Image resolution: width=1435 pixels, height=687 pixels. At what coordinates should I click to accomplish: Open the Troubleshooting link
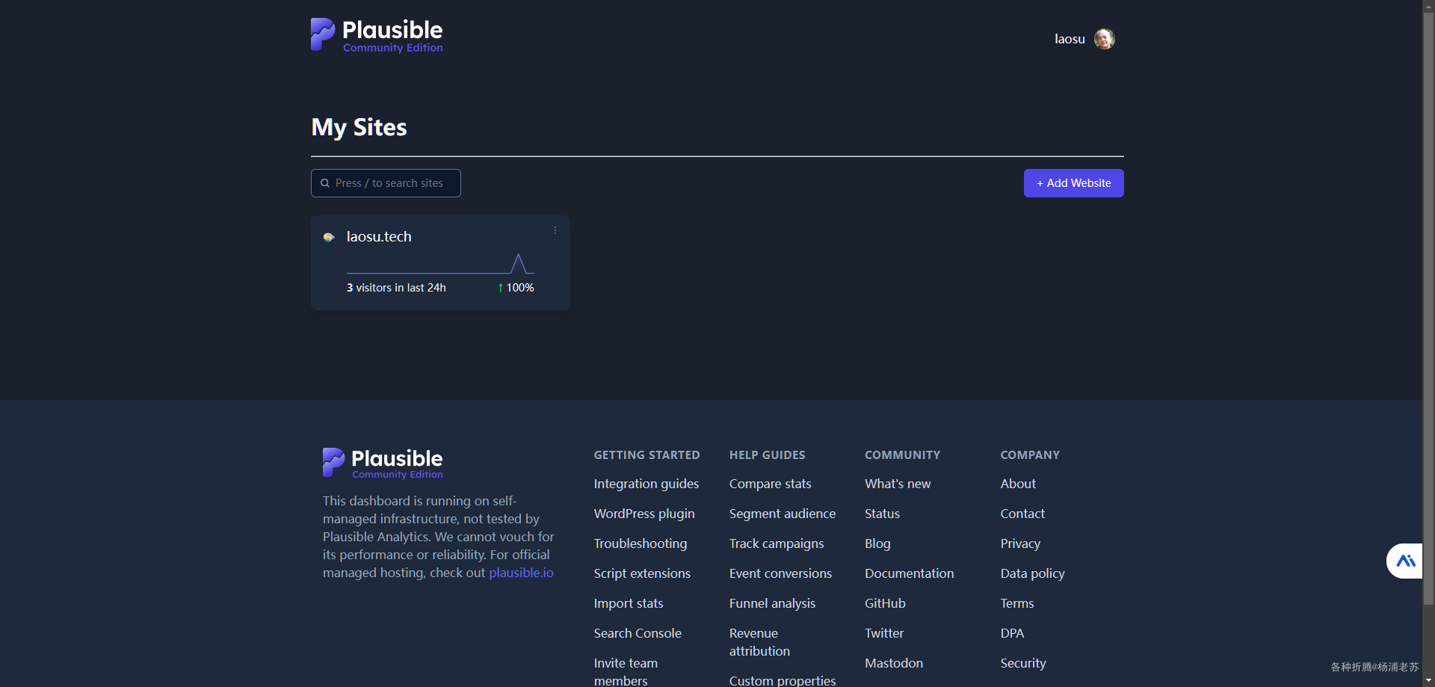coord(641,543)
